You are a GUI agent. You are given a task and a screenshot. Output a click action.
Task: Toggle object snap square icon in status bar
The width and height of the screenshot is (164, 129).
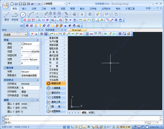tap(81, 127)
